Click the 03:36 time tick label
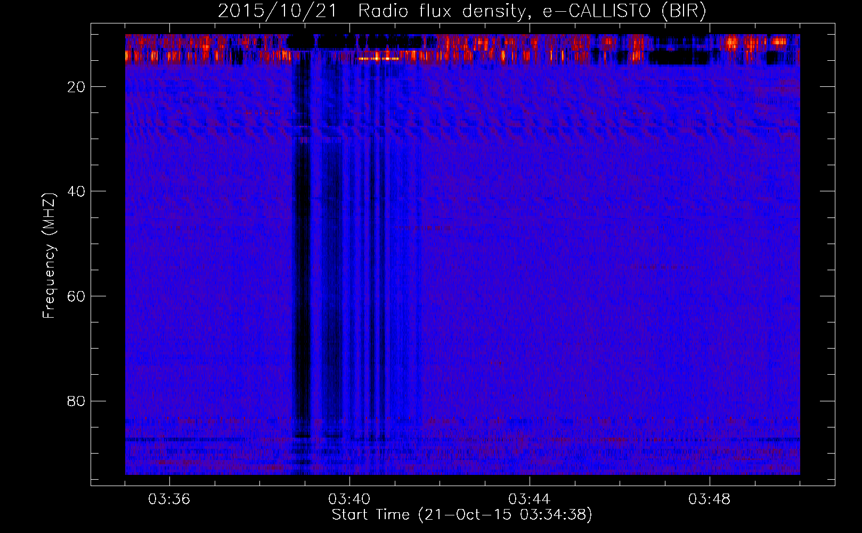Viewport: 862px width, 533px height. (169, 499)
